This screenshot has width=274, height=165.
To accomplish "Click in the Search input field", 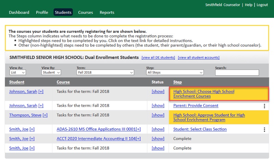I will click(x=237, y=73).
